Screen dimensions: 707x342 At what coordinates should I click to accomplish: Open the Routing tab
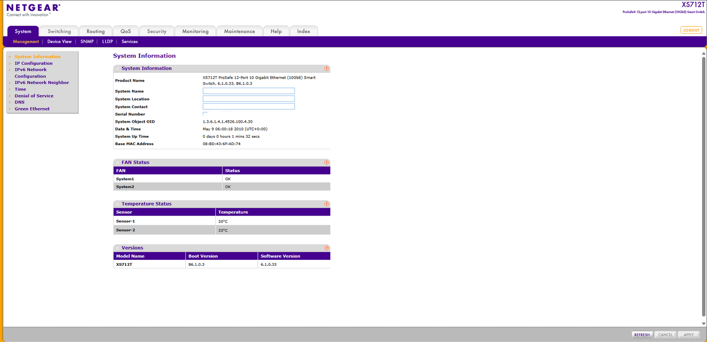[x=95, y=31]
